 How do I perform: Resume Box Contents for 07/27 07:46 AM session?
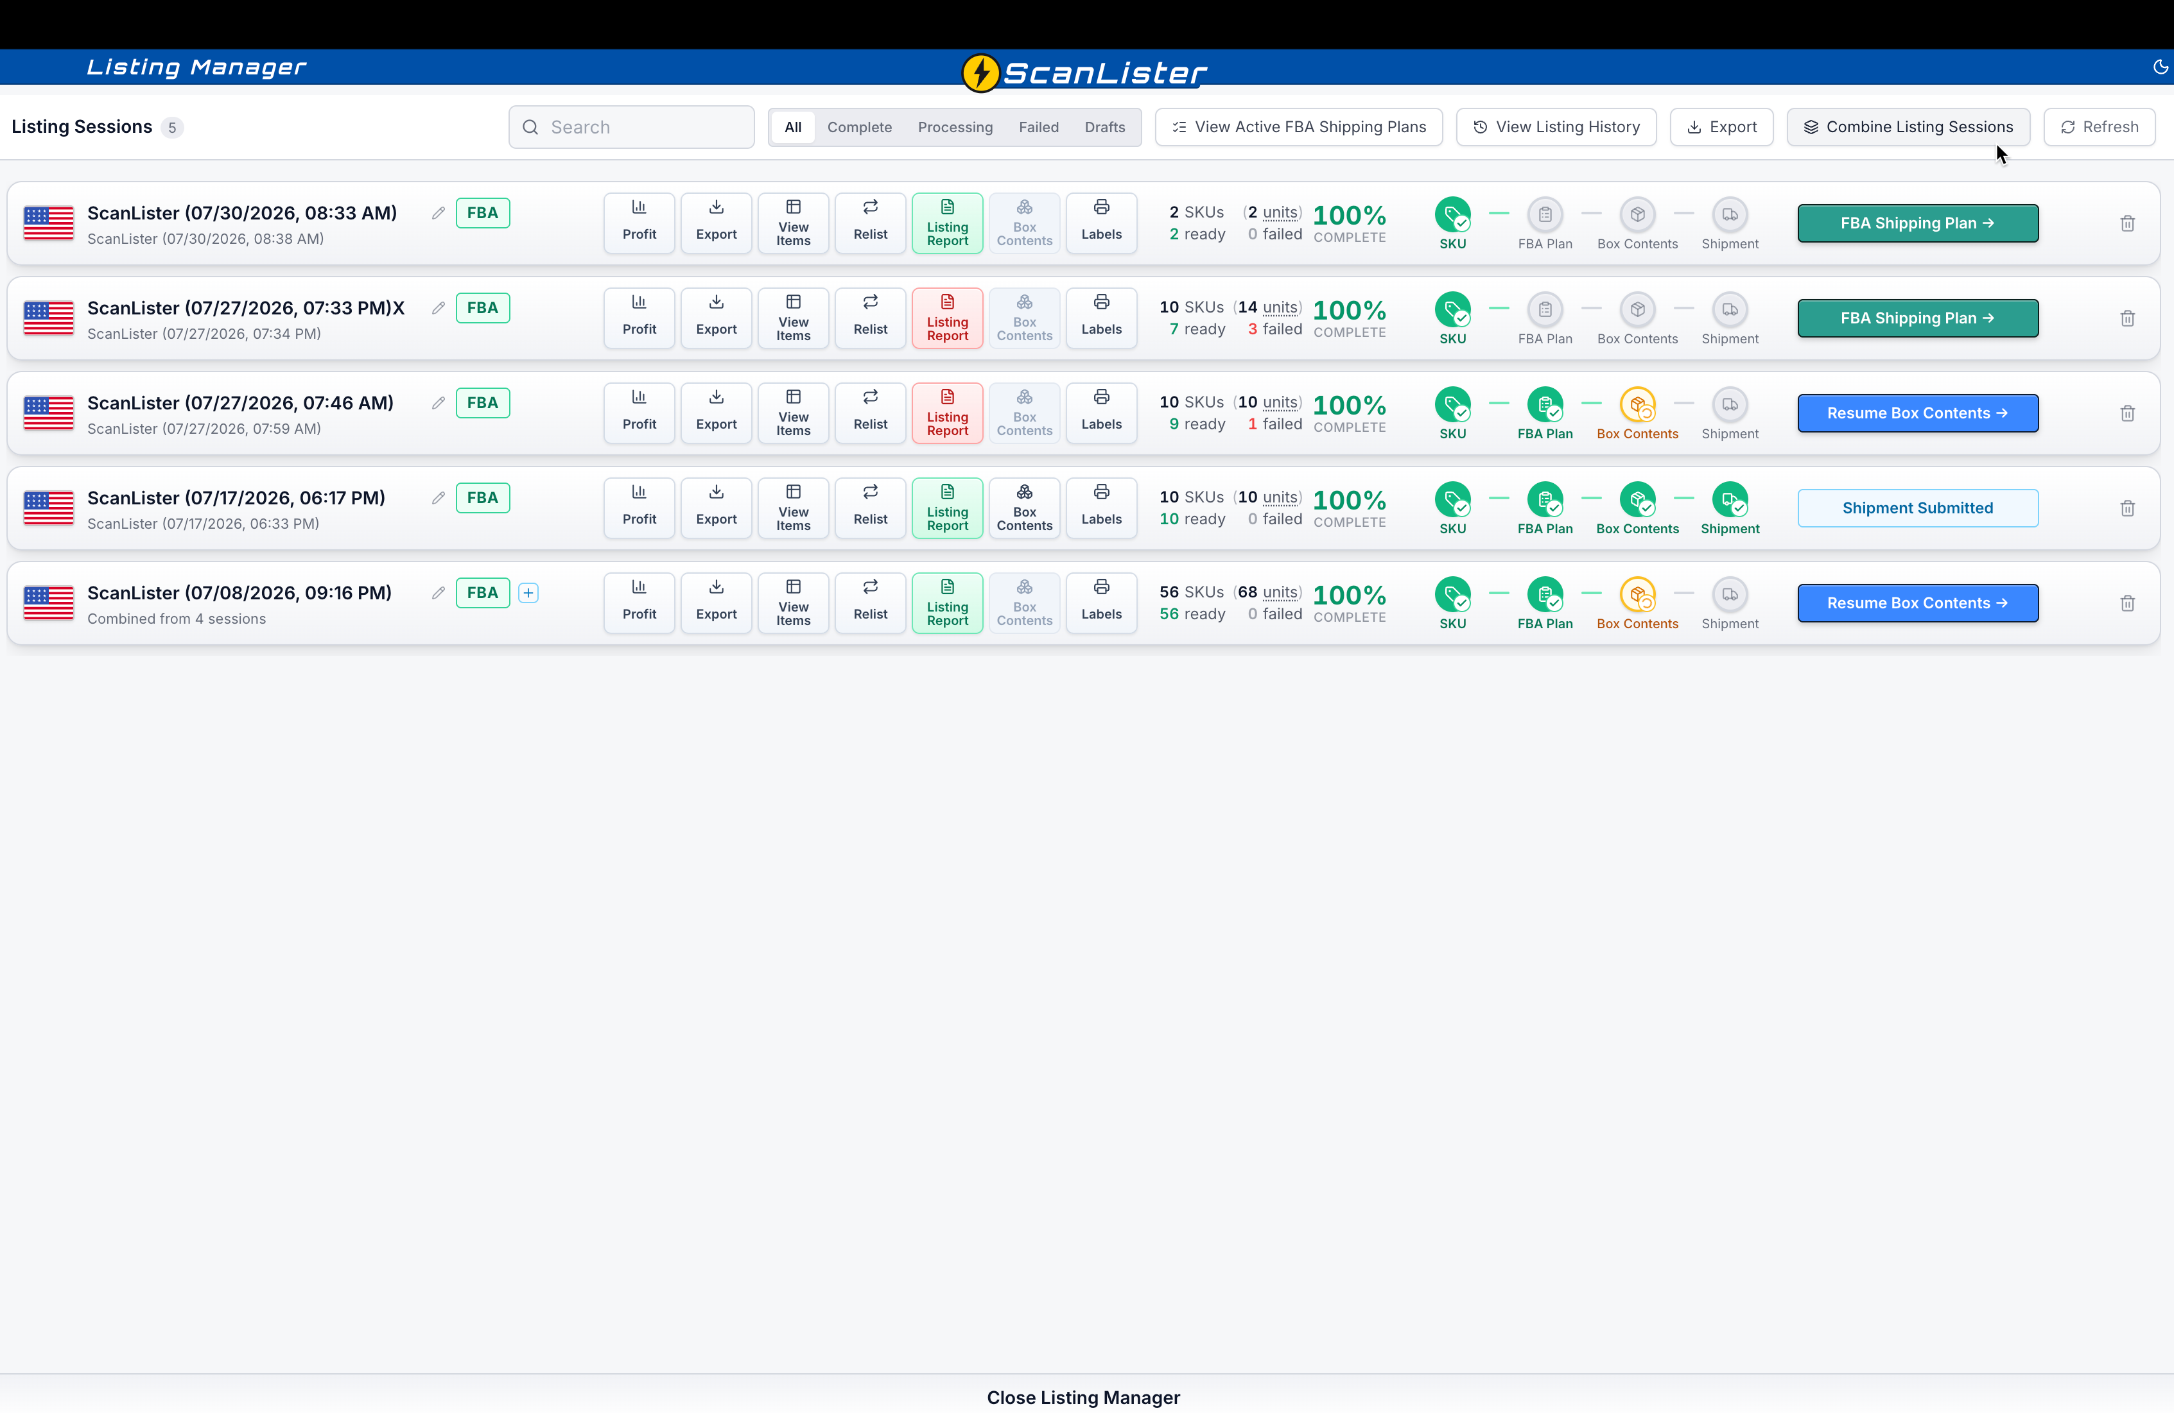click(x=1917, y=413)
